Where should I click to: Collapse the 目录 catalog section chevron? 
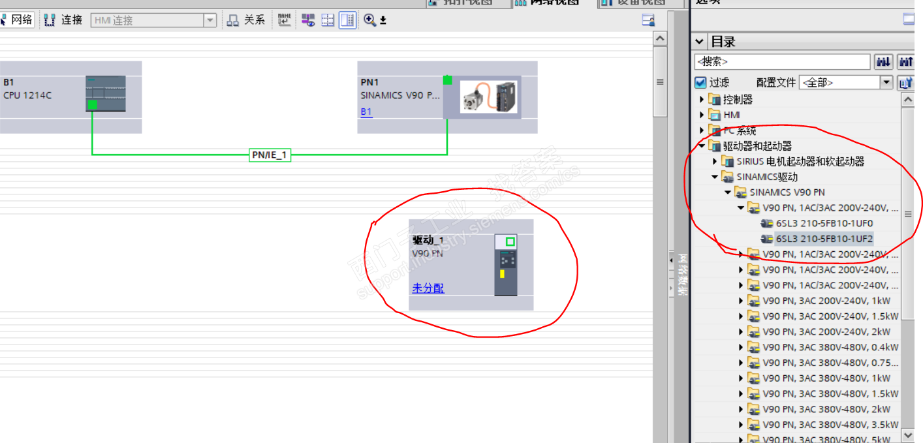tap(699, 42)
